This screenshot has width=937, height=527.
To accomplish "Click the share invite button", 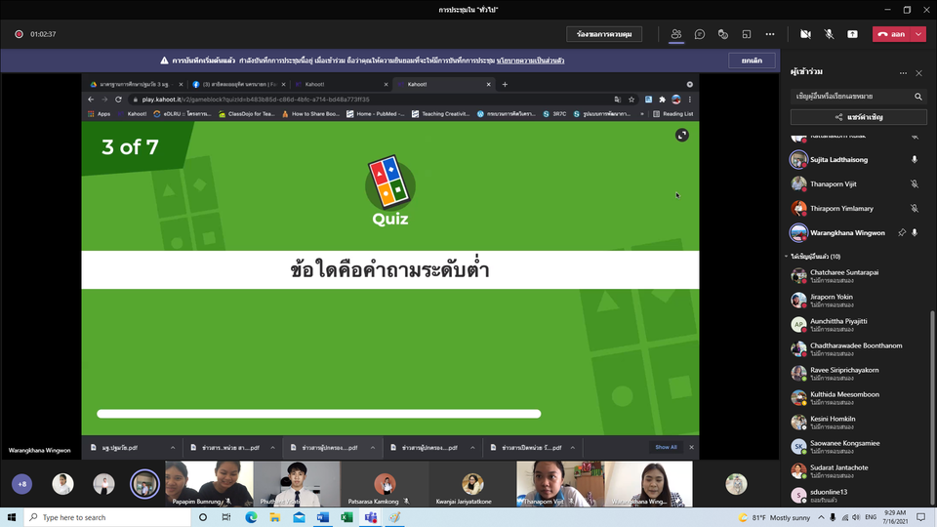I will [859, 117].
